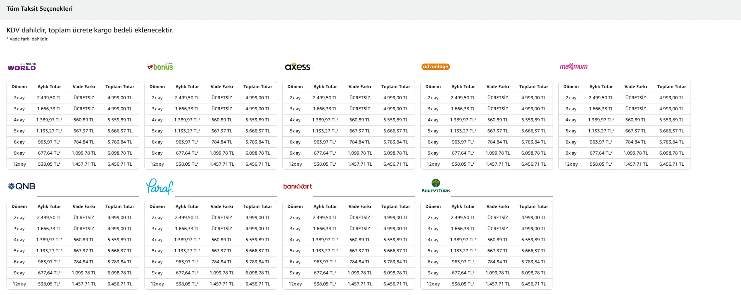Click Aylık Tutar header in Paraf table
Viewport: 741px width, 295px height.
click(187, 206)
